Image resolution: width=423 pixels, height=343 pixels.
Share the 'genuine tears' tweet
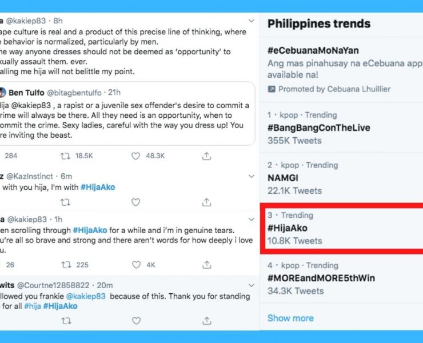[x=206, y=265]
